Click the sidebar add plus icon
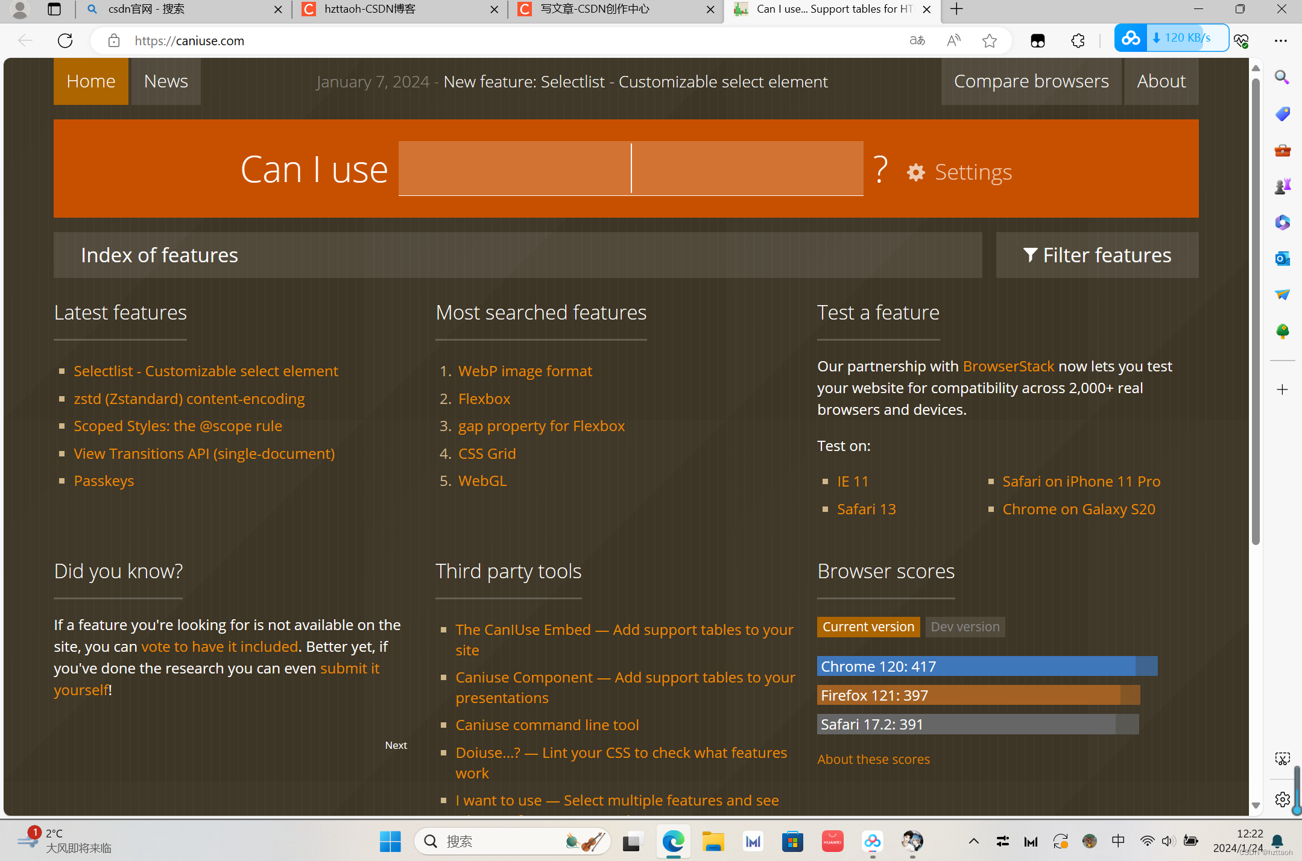1302x861 pixels. [x=1282, y=389]
